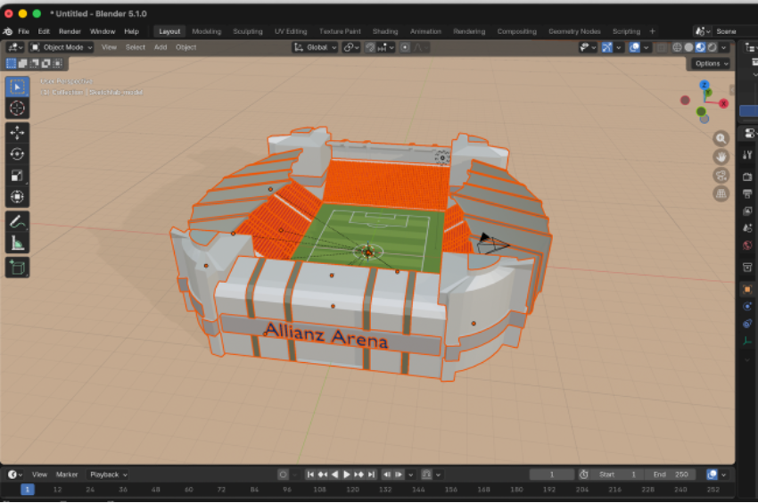Open the viewport Select menu
The image size is (758, 503).
[x=136, y=47]
